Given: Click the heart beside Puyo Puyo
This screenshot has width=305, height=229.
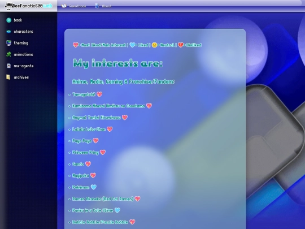Looking at the screenshot, I should tap(95, 141).
